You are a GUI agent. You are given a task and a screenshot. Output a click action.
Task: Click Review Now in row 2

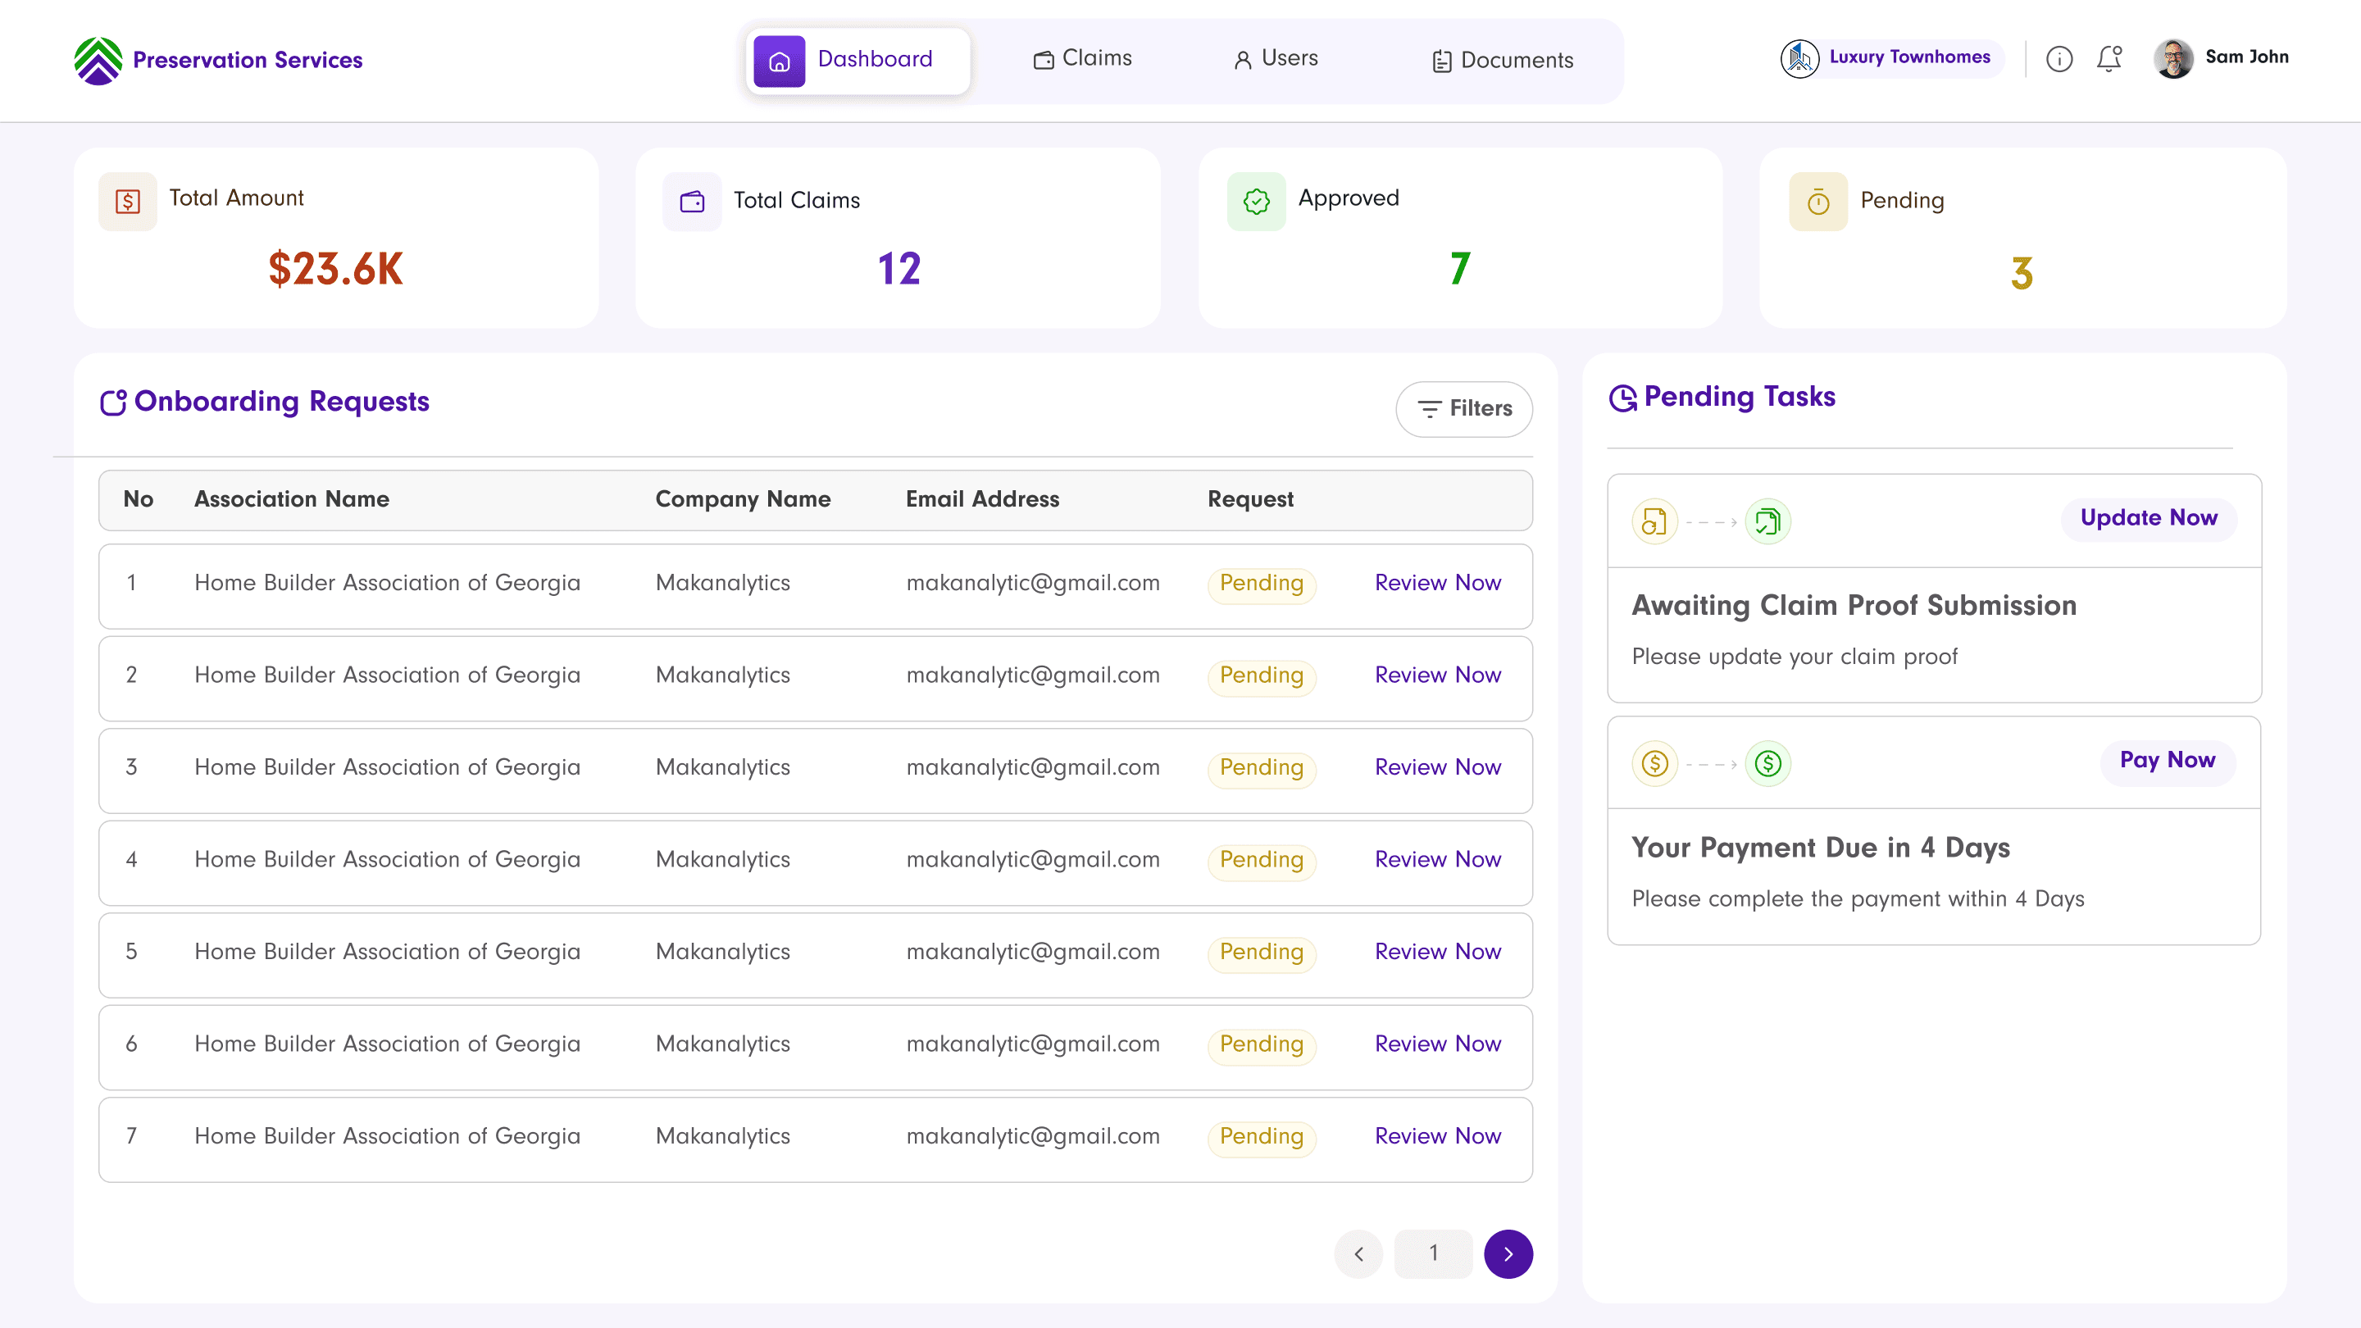[x=1437, y=675]
